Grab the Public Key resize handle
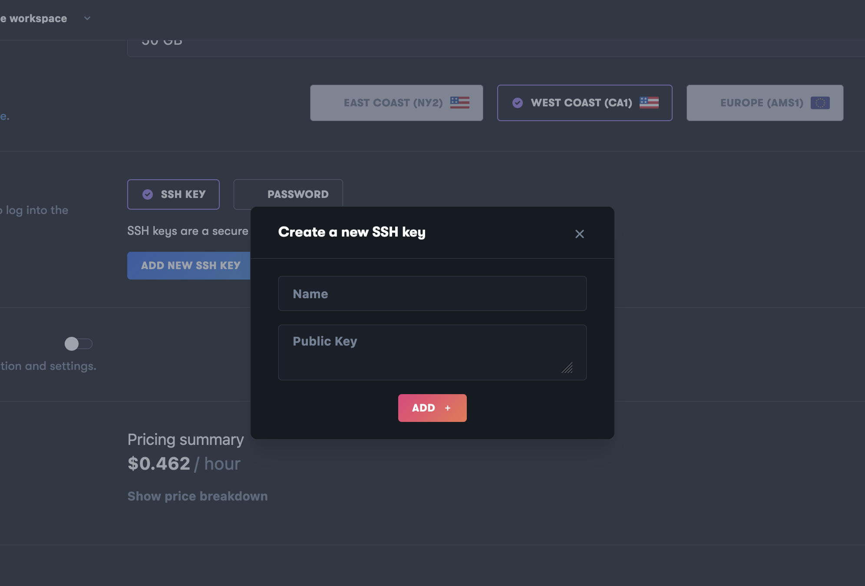Image resolution: width=865 pixels, height=586 pixels. click(568, 368)
